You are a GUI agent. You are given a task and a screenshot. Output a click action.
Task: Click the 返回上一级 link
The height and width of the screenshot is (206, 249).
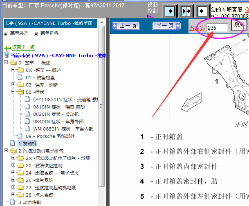[x=23, y=47]
